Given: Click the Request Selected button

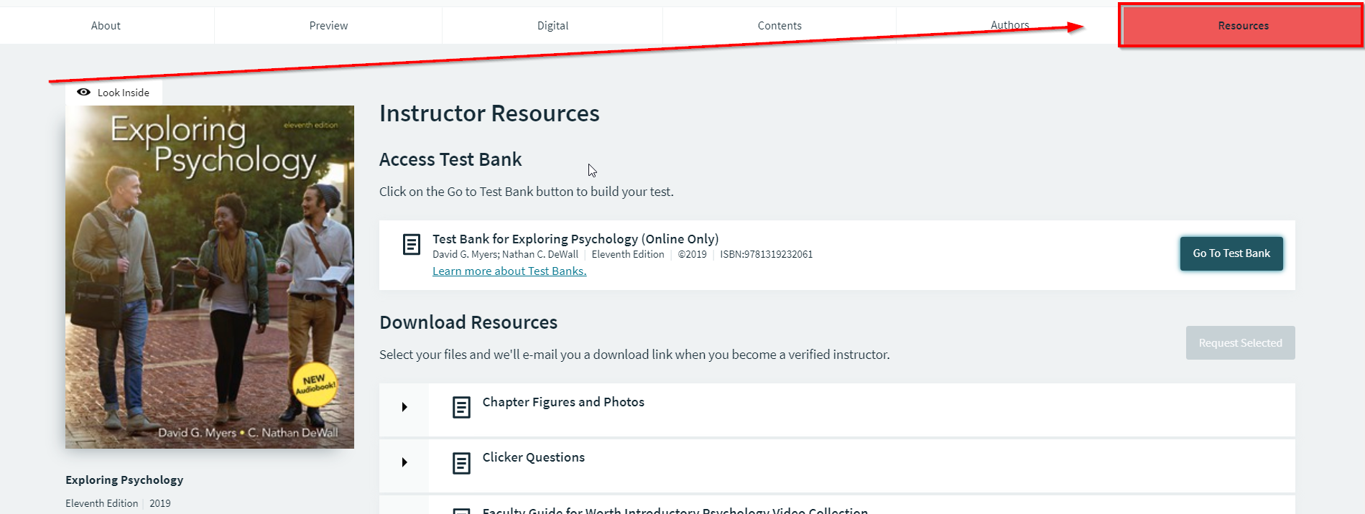Looking at the screenshot, I should [x=1240, y=342].
